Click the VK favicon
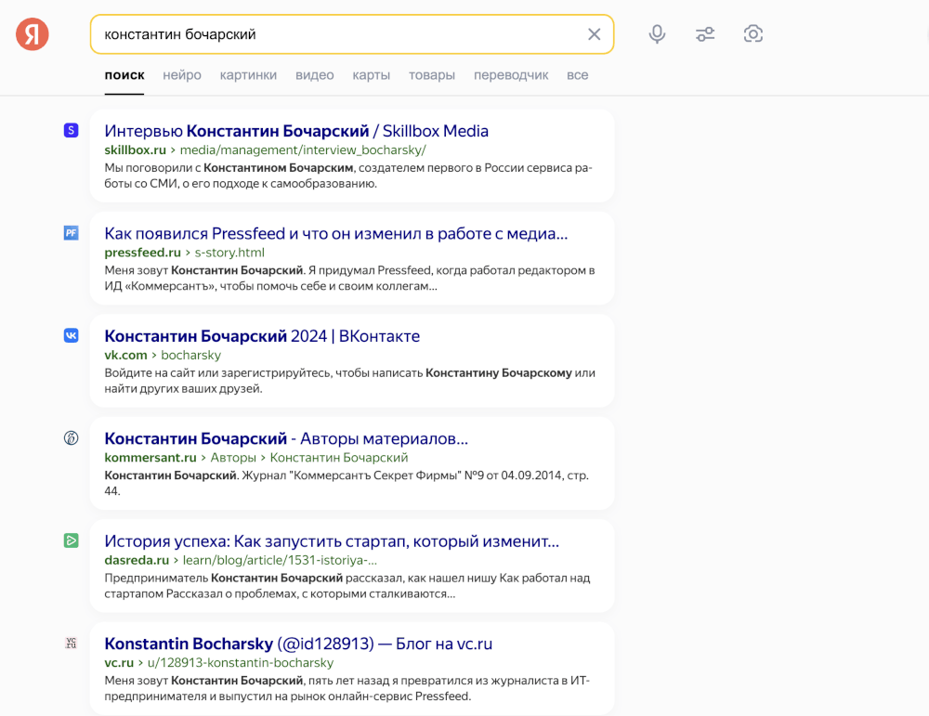Screen dimensions: 929x716 coord(72,335)
